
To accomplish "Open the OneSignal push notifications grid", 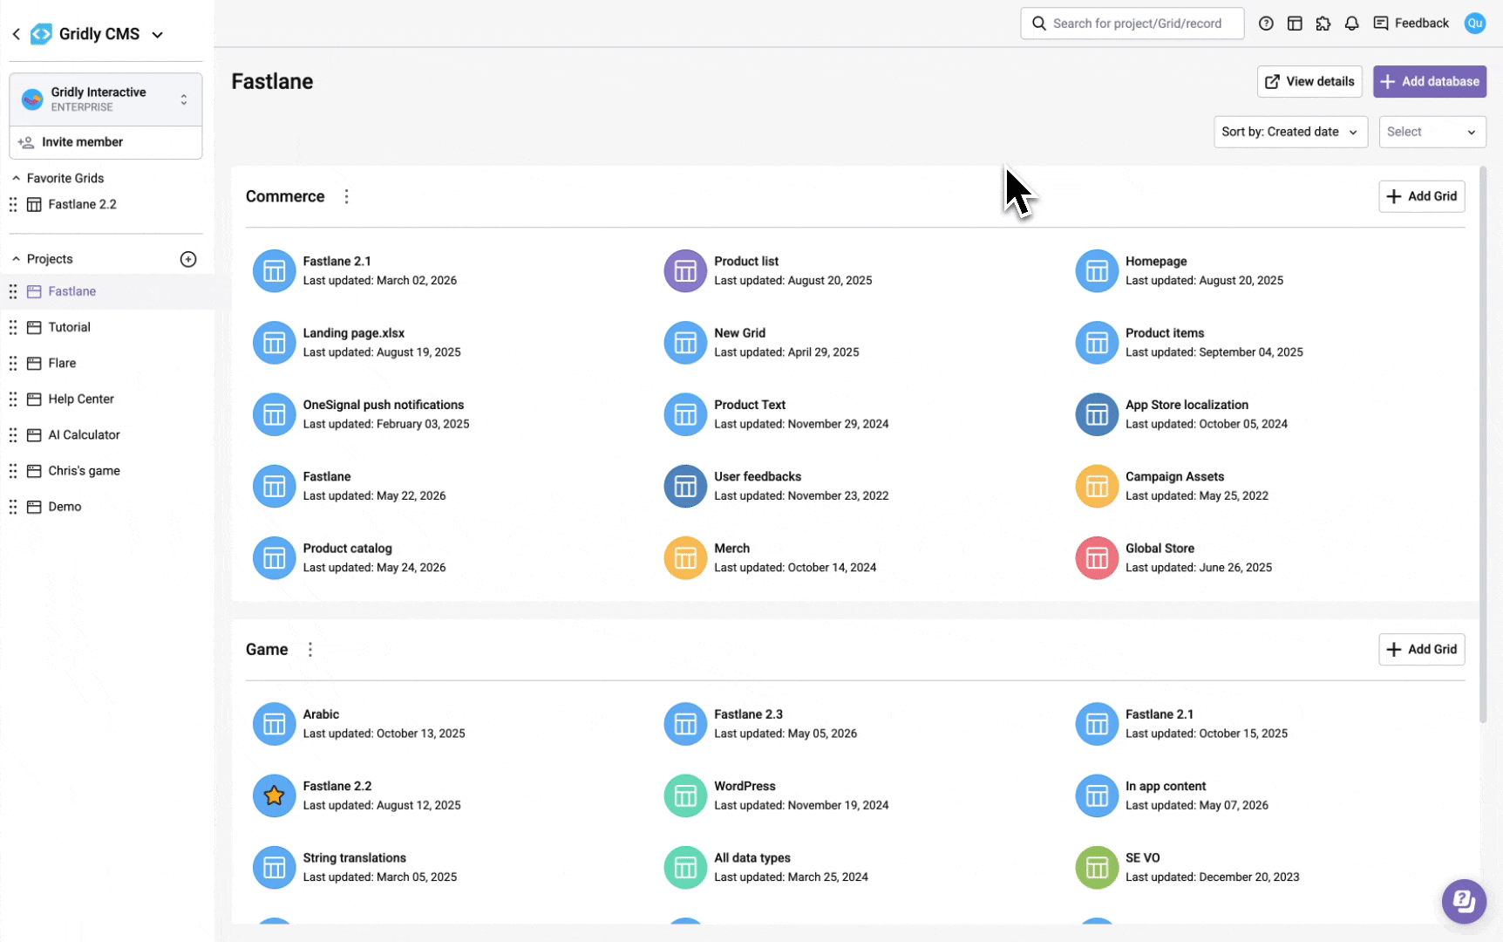I will click(x=383, y=405).
